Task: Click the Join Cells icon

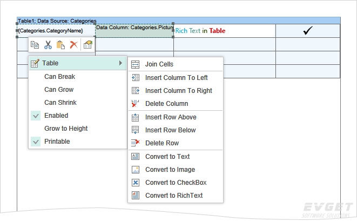Action: (135, 64)
